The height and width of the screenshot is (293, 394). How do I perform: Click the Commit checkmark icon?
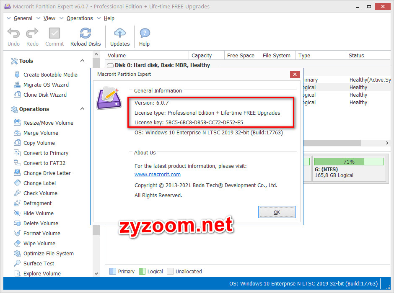click(x=54, y=33)
